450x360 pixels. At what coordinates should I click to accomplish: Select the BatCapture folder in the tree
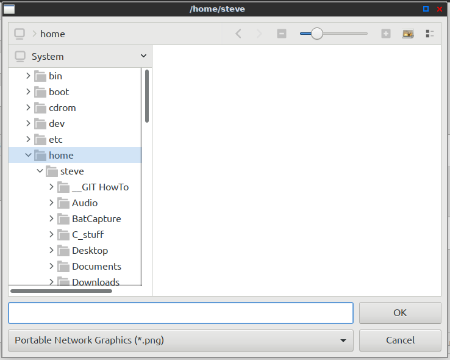point(96,219)
